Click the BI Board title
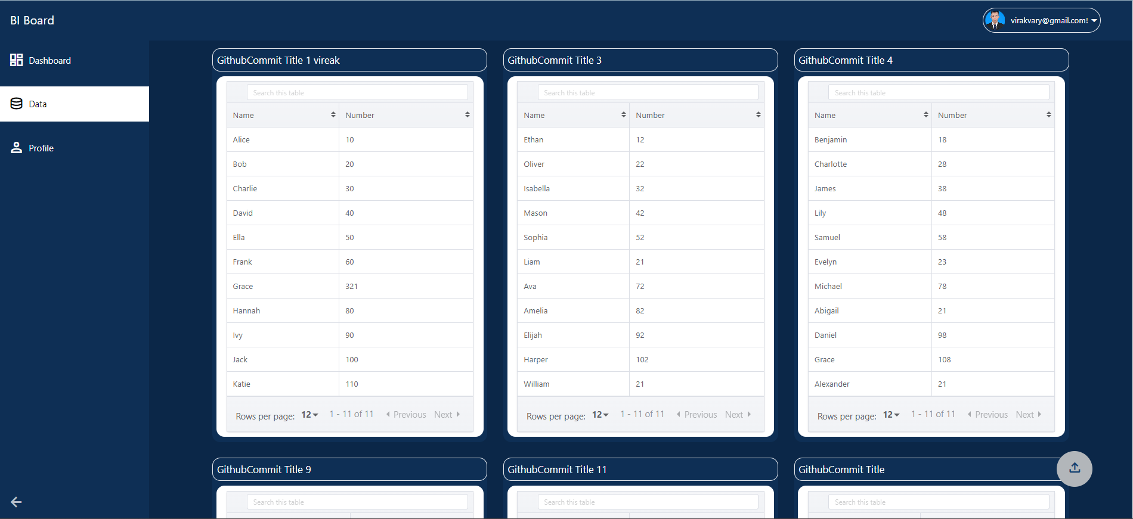This screenshot has height=519, width=1133. (32, 20)
